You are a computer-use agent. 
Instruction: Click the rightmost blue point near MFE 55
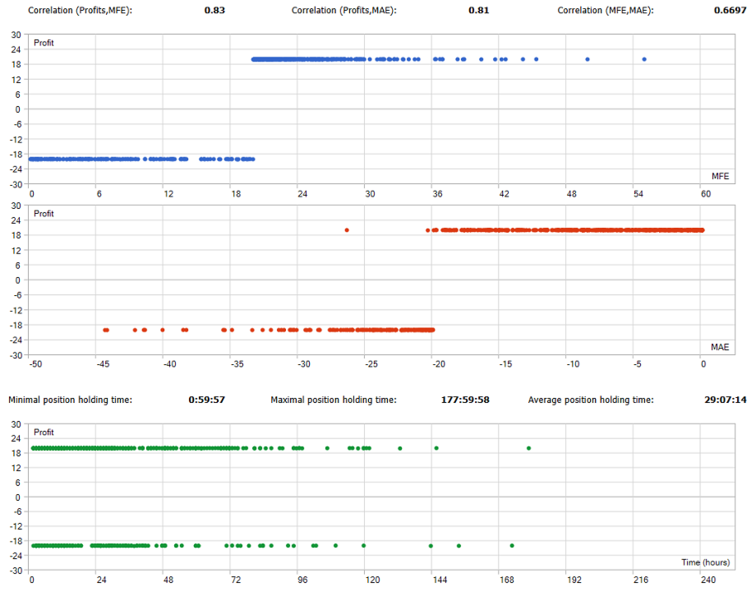click(644, 59)
